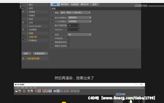This screenshot has width=164, height=103.
Task: Click the Set as B comparison icon
Action: click(68, 91)
